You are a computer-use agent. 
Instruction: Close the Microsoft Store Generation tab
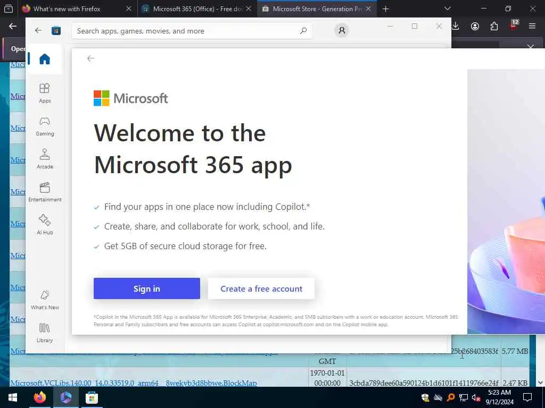point(368,9)
